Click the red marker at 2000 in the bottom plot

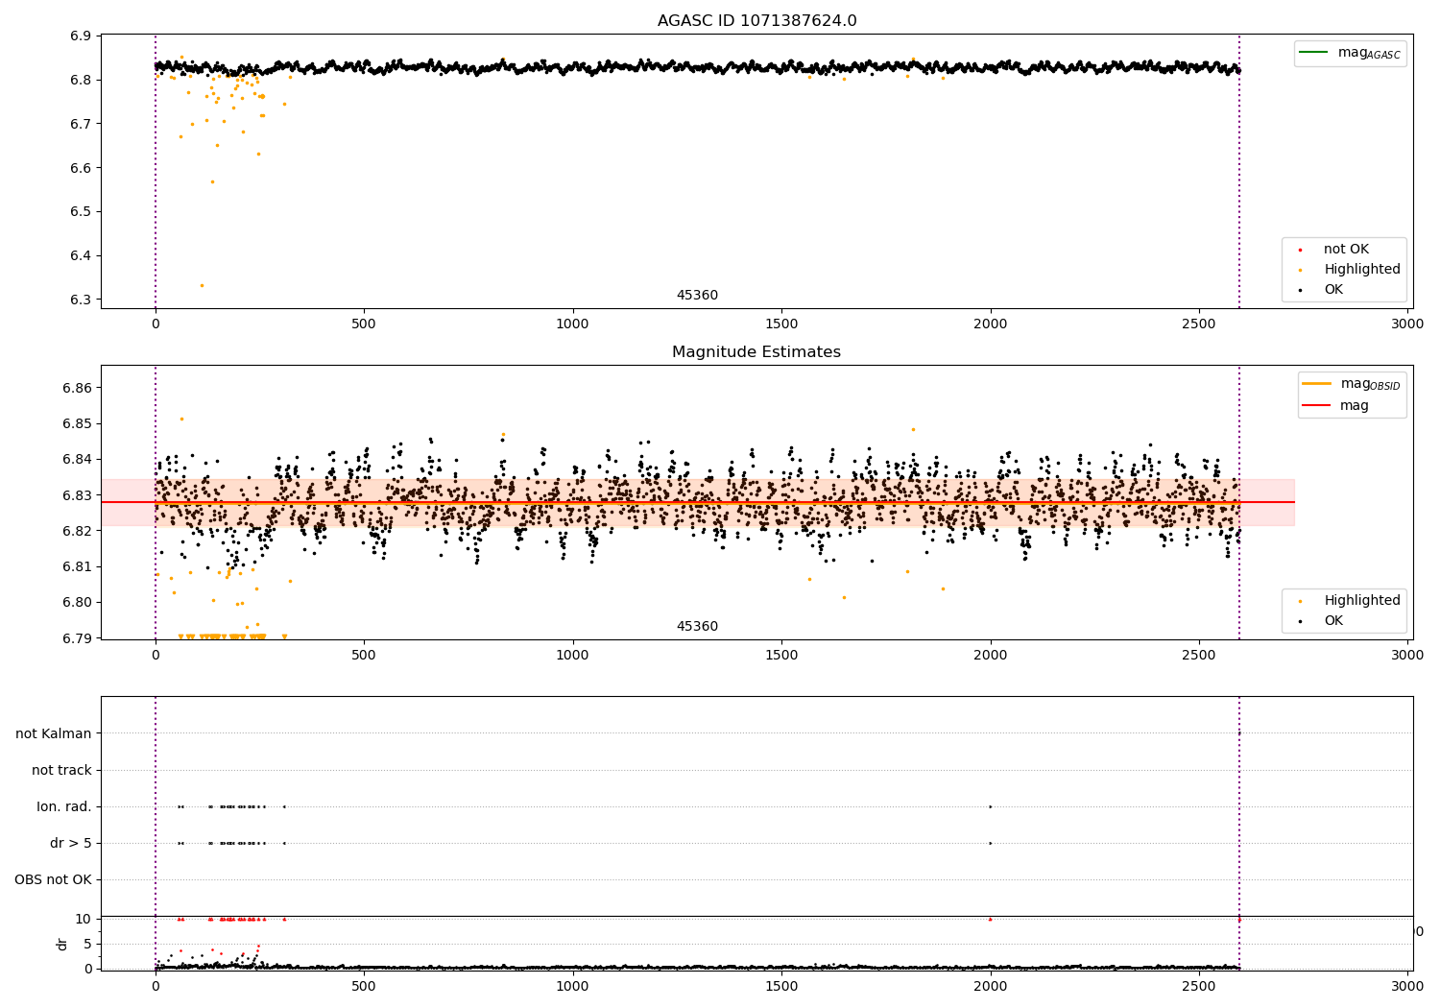(990, 919)
